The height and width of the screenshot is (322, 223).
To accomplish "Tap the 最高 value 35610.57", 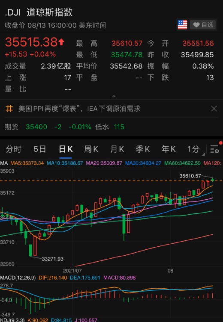I will pos(127,43).
